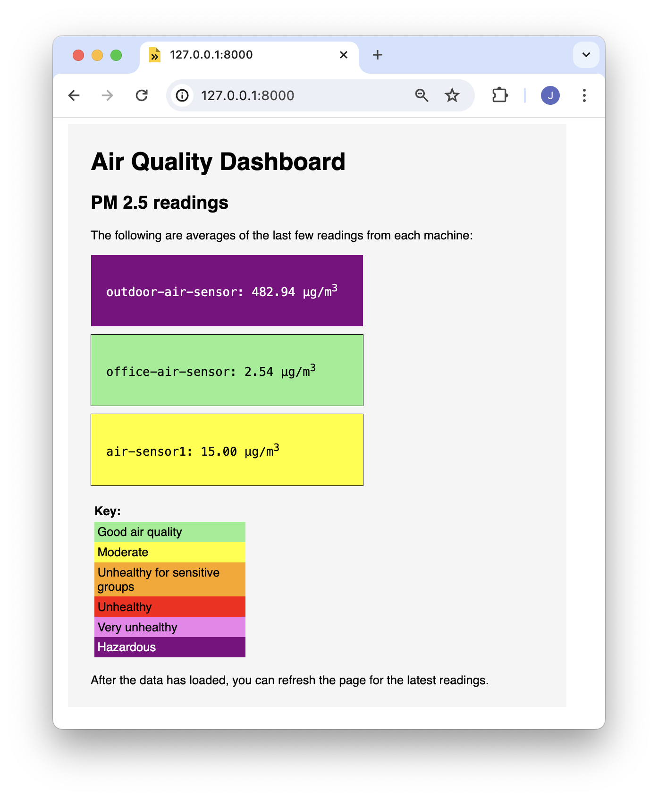Image resolution: width=658 pixels, height=799 pixels.
Task: Expand the tab search chevron
Action: [586, 55]
